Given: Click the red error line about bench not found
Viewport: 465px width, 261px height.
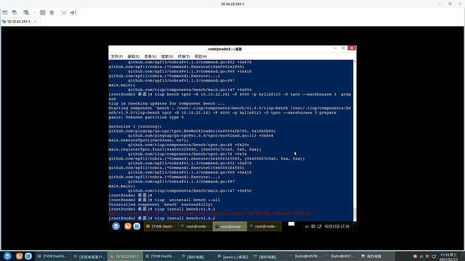Looking at the screenshot, I should coord(209,214).
